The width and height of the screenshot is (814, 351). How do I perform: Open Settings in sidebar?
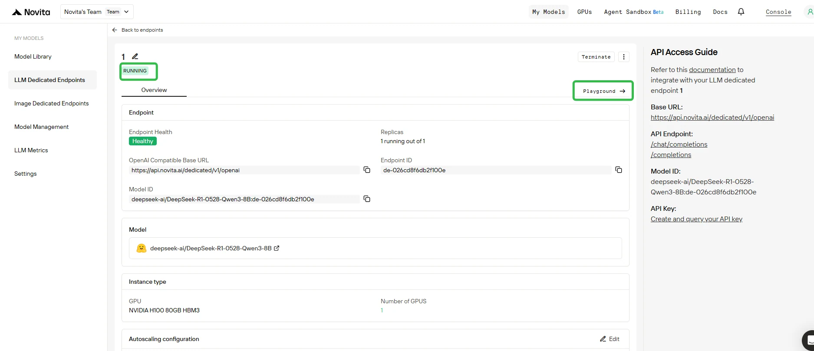coord(26,174)
